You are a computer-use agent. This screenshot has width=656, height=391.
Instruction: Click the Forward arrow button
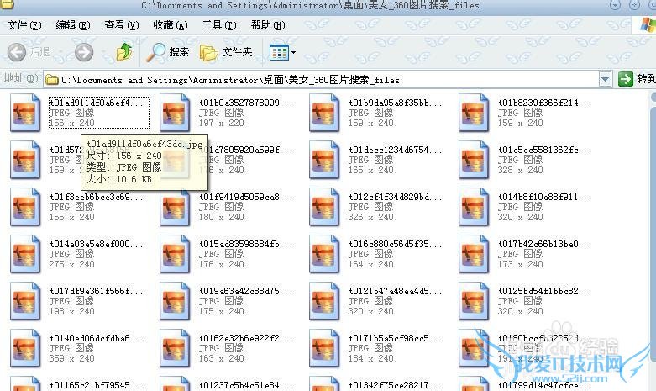coord(84,52)
